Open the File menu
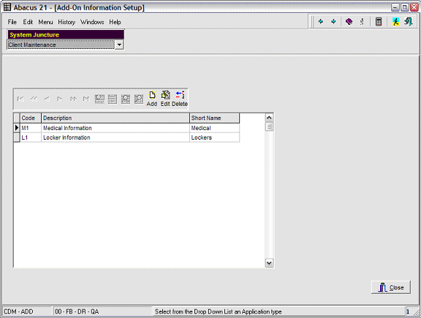 tap(12, 22)
